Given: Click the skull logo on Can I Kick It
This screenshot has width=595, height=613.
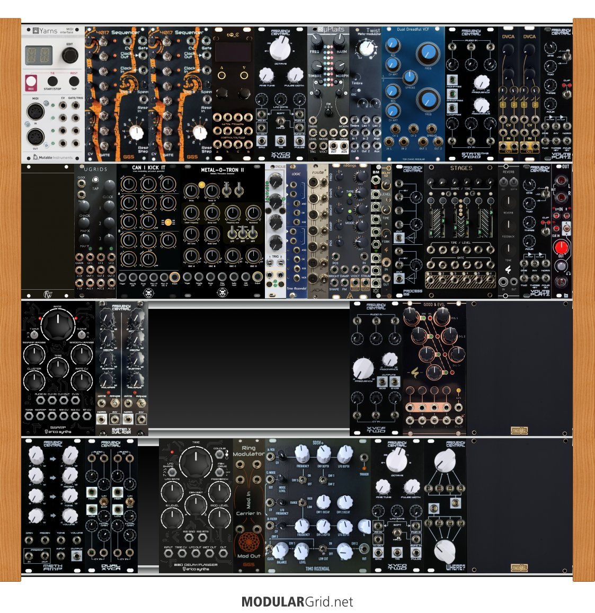Looking at the screenshot, I should tap(148, 292).
